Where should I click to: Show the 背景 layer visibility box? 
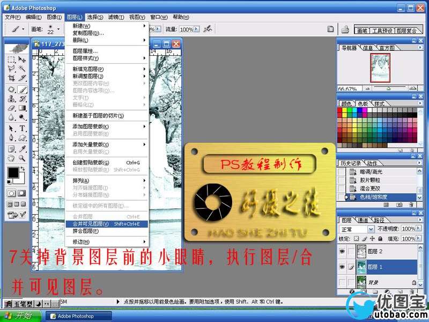(342, 282)
